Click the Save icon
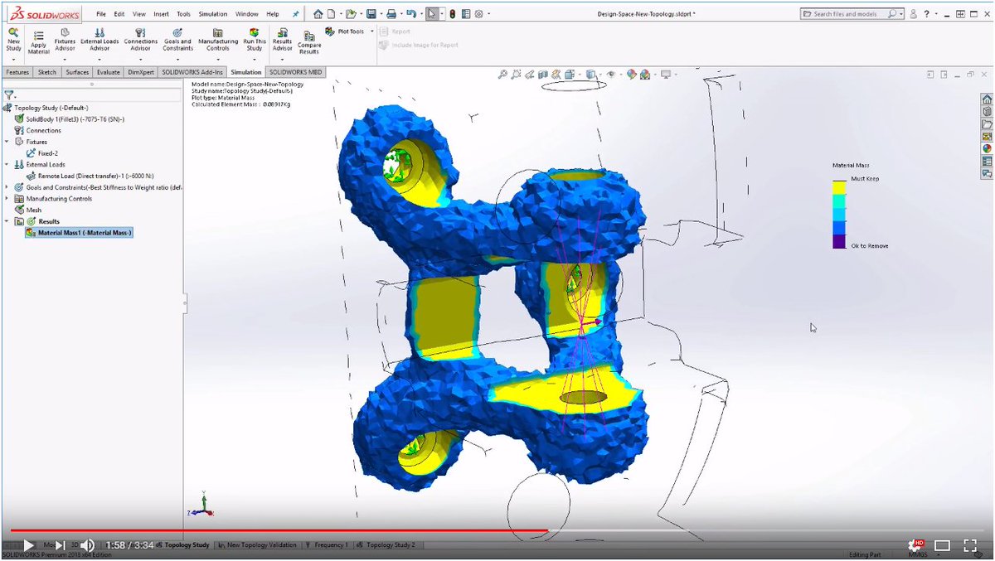This screenshot has width=995, height=561. point(371,13)
